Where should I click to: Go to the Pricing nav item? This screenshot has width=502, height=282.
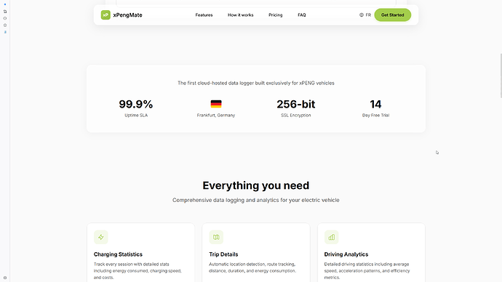tap(275, 15)
